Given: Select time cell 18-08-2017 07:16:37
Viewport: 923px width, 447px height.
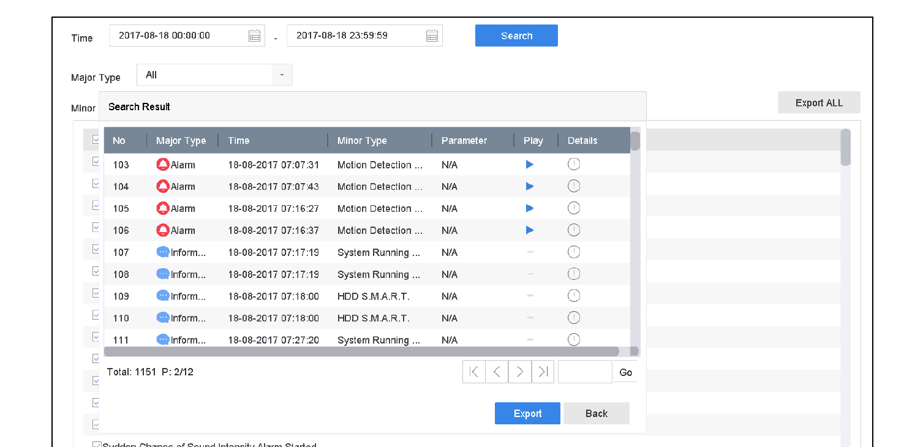Looking at the screenshot, I should pos(274,230).
